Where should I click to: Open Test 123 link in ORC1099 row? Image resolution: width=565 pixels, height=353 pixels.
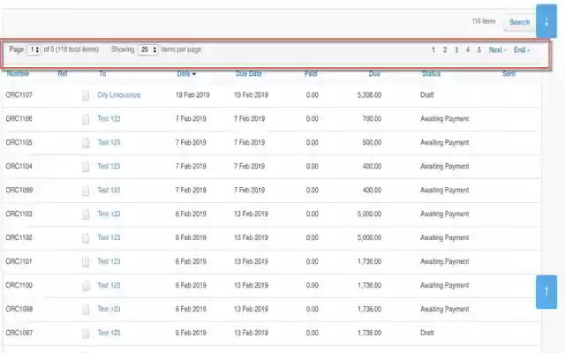[109, 191]
